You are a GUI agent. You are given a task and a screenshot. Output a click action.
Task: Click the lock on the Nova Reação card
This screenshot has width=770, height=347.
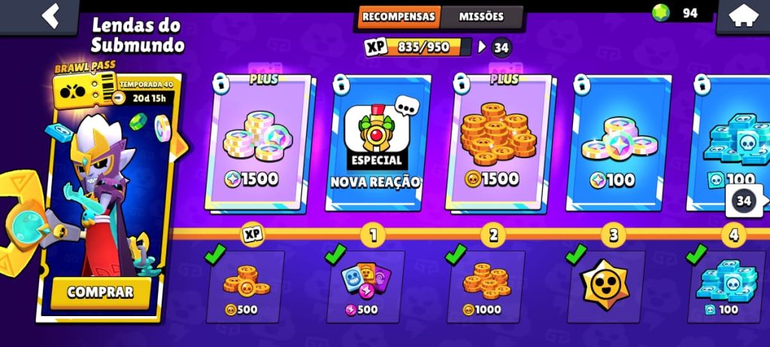coord(341,84)
